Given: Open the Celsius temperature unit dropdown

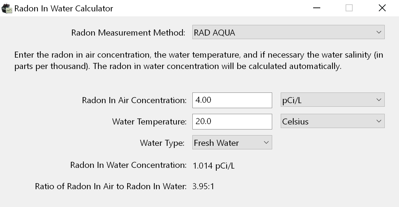Looking at the screenshot, I should 332,121.
